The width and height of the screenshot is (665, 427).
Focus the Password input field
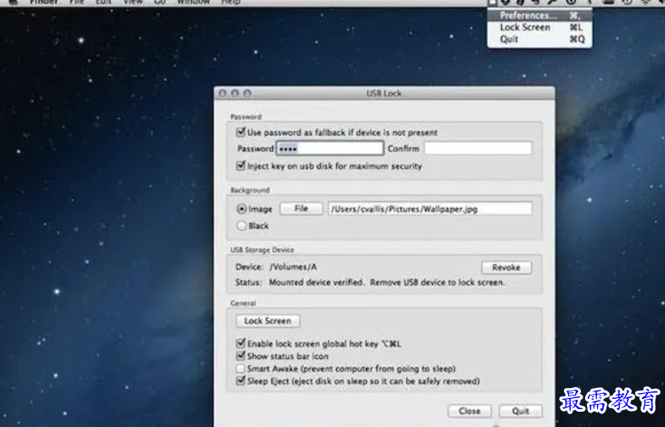click(330, 148)
